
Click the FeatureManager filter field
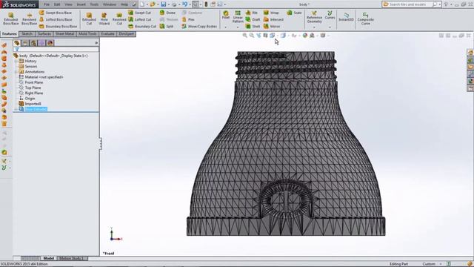(x=56, y=49)
